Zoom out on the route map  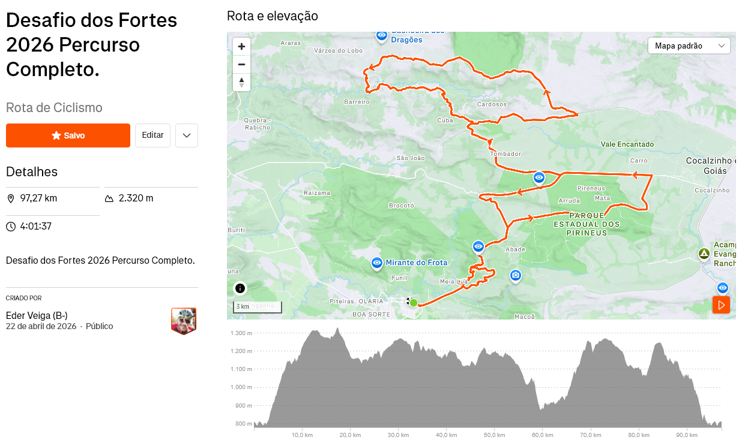click(241, 64)
